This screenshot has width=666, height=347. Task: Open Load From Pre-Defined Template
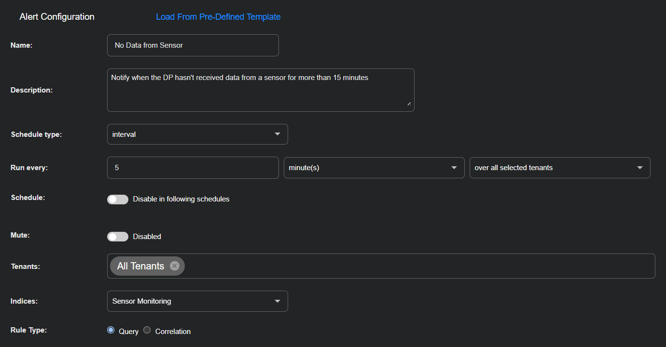[218, 17]
